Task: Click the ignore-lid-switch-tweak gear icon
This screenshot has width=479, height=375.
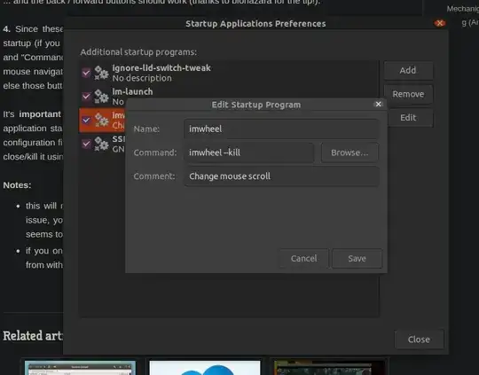Action: click(x=101, y=73)
